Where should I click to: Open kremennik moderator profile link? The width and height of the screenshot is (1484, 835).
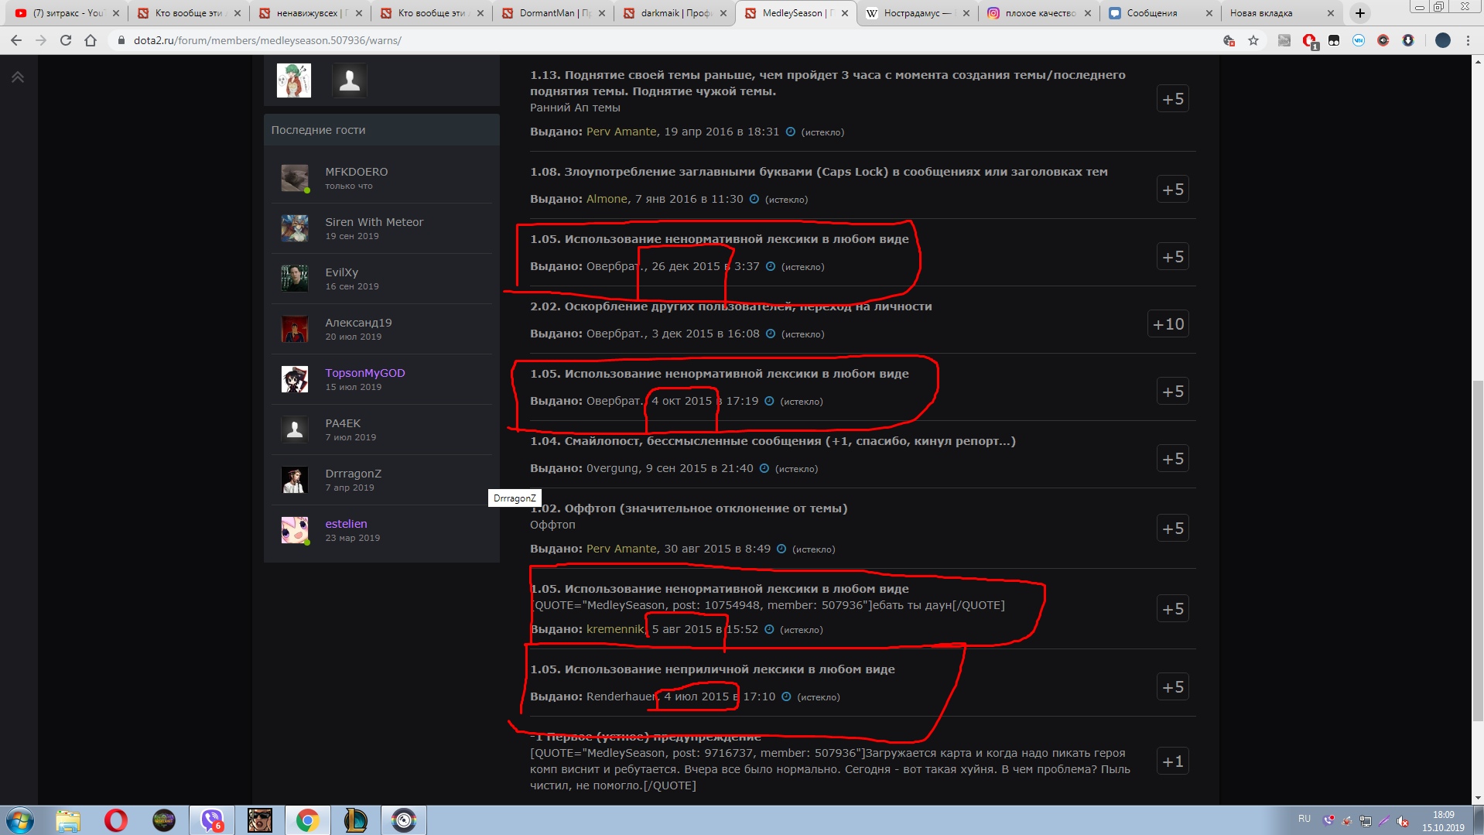tap(614, 630)
